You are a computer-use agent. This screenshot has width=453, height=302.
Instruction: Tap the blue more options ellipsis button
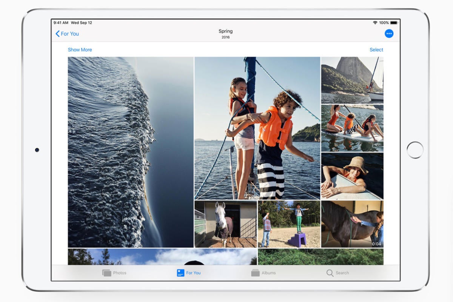coord(389,34)
